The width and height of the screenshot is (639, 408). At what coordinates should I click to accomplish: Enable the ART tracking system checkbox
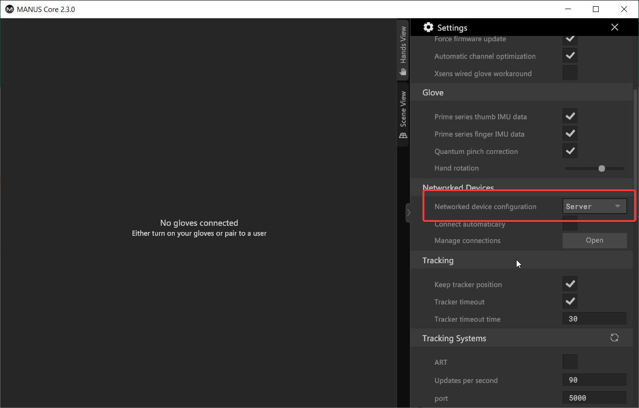click(x=570, y=362)
